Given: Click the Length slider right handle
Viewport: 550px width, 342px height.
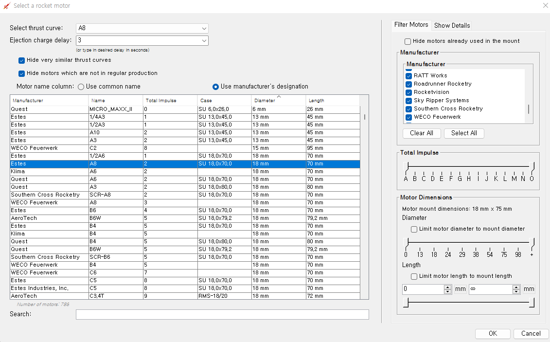Looking at the screenshot, I should click(532, 303).
